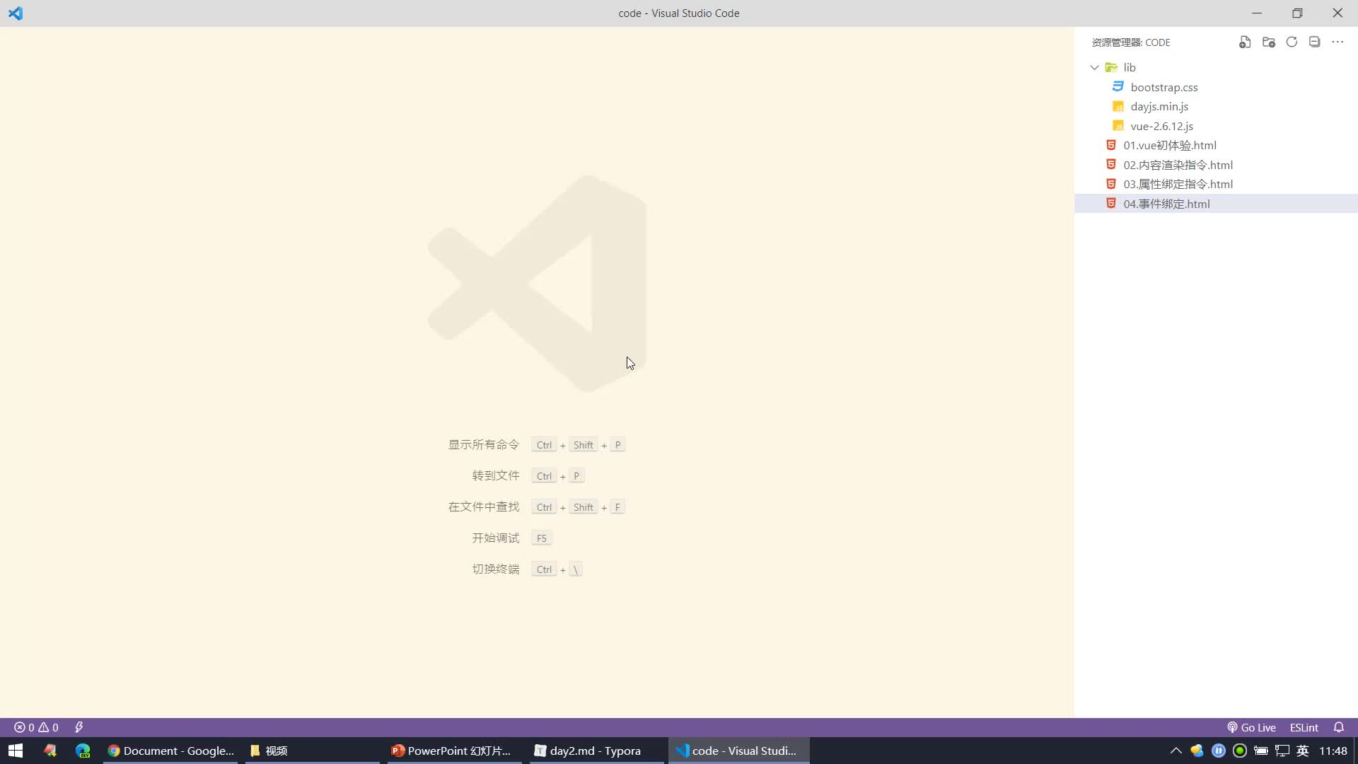Open 02.内容渲染指令.html file
Viewport: 1358px width, 764px height.
click(1178, 165)
